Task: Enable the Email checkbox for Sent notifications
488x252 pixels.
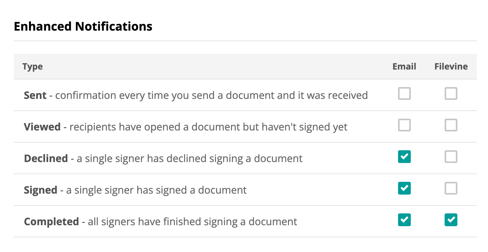Action: pyautogui.click(x=404, y=94)
